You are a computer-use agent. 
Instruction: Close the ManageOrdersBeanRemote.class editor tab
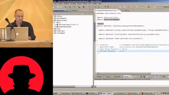(x=118, y=11)
